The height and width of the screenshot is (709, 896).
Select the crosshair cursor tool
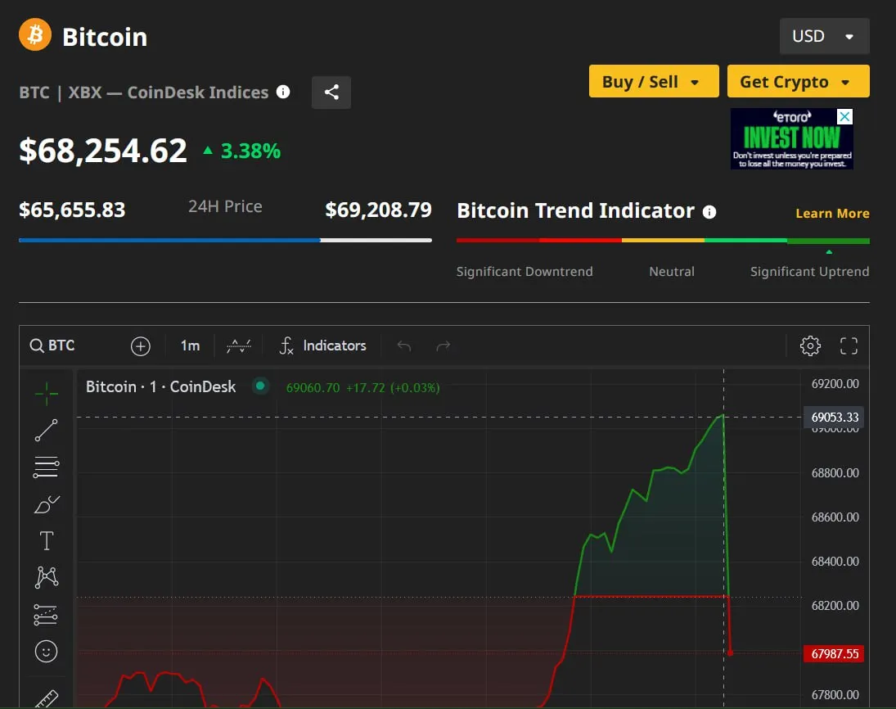47,393
